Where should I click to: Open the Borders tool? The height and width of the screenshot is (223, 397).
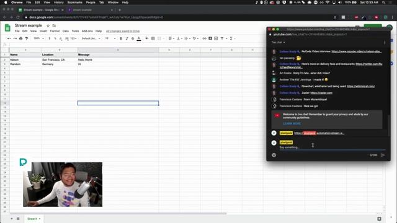[x=153, y=38]
